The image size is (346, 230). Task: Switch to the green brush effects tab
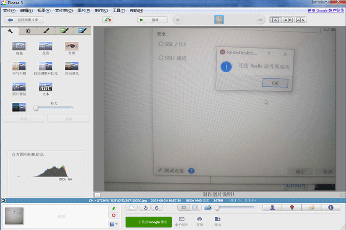[64, 31]
